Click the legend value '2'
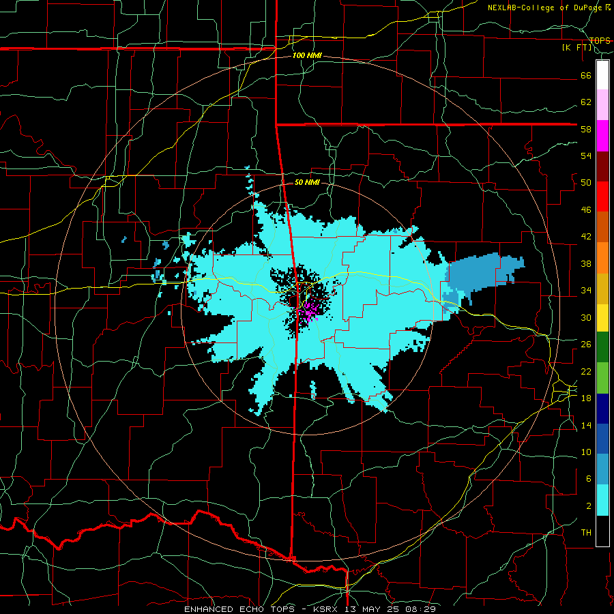This screenshot has width=614, height=614. pos(589,506)
